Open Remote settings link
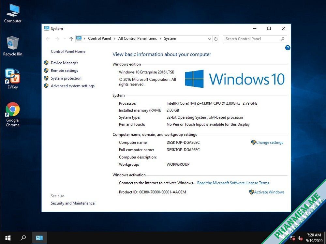The height and width of the screenshot is (244, 326). click(x=65, y=70)
